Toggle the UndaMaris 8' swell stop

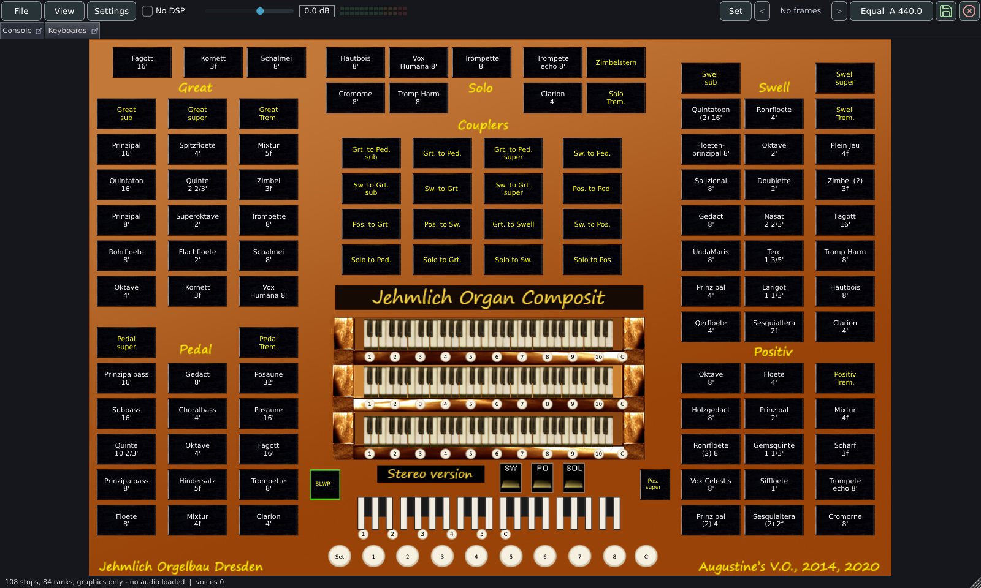coord(711,256)
